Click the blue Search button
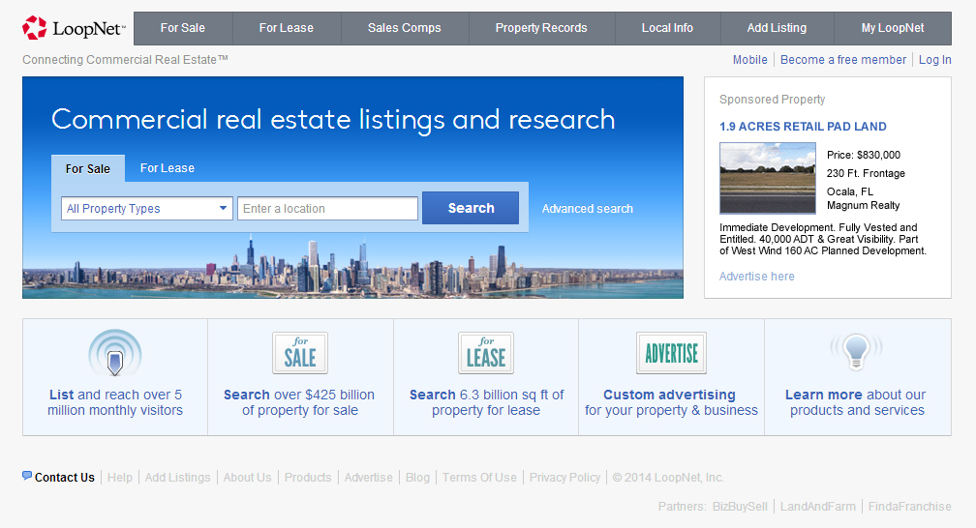 coord(471,208)
